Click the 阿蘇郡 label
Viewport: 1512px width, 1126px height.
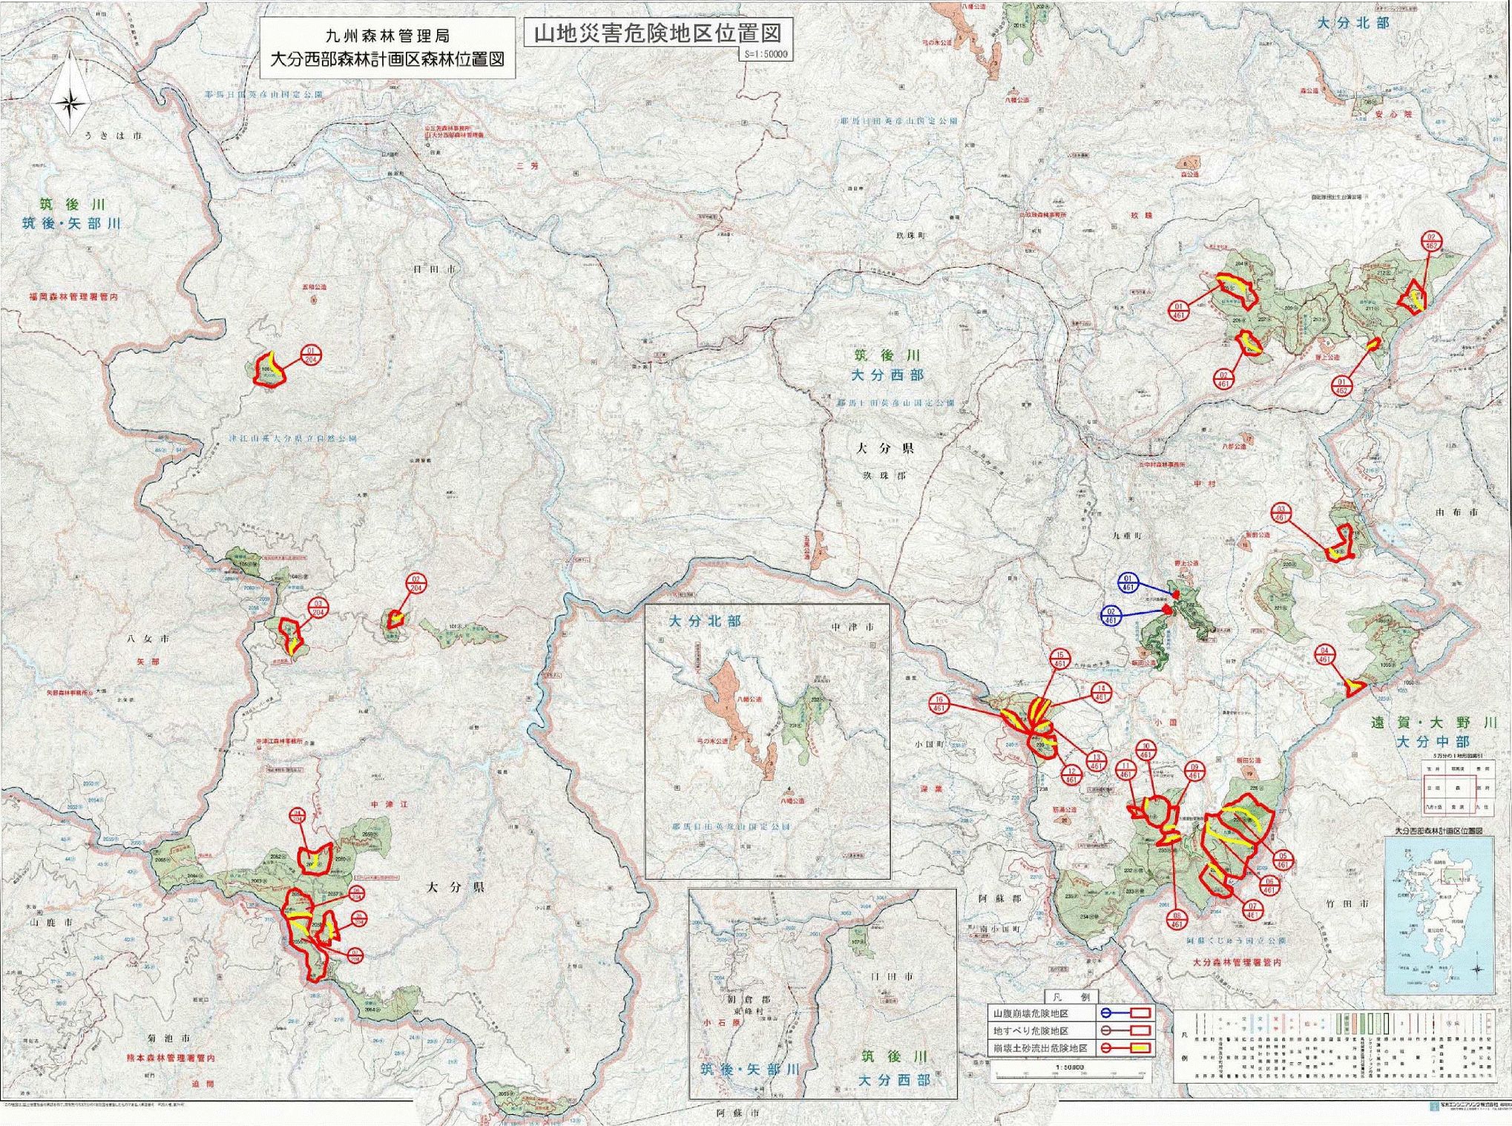click(x=999, y=898)
